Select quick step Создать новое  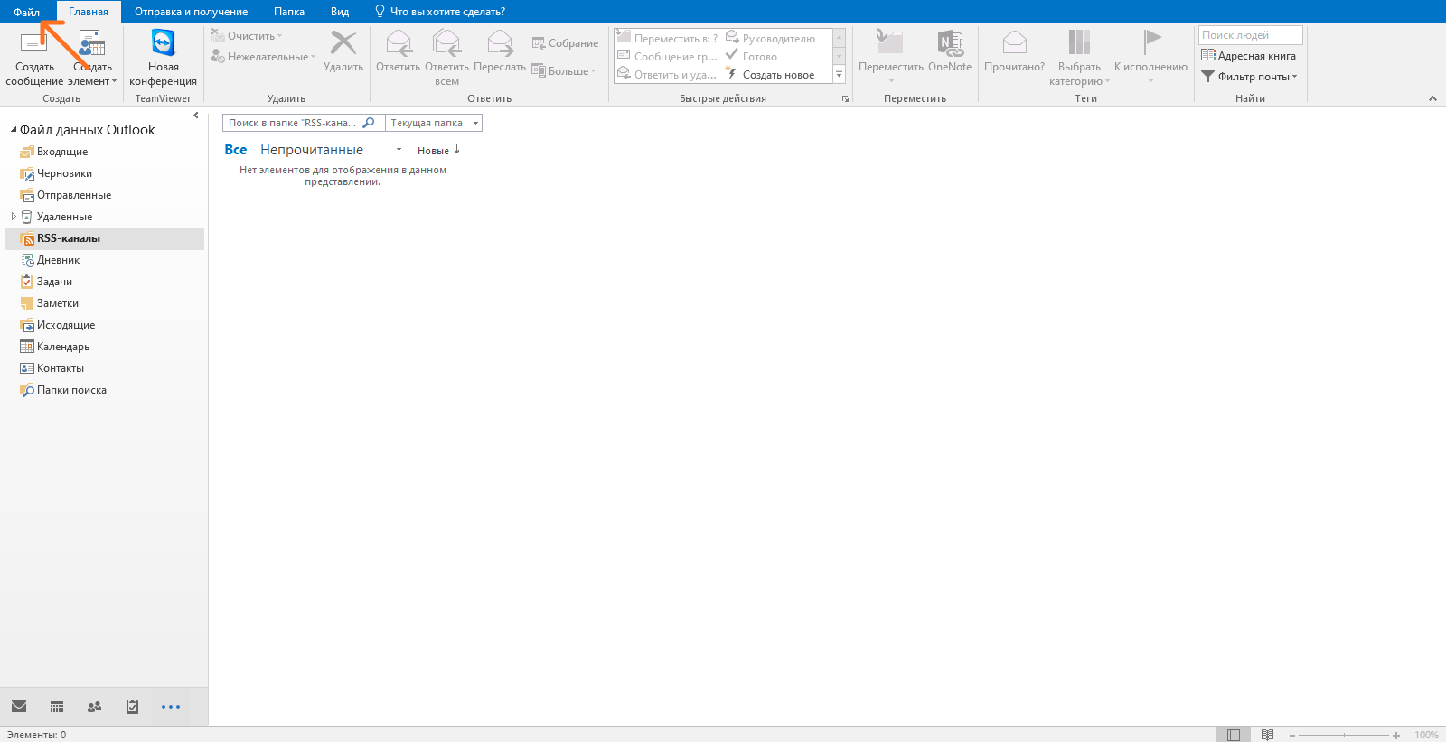pos(770,74)
